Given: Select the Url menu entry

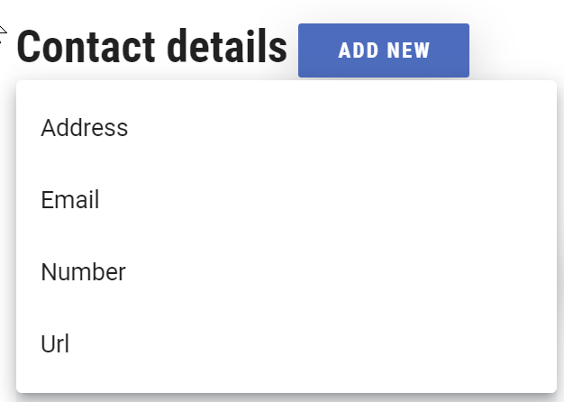Looking at the screenshot, I should tap(55, 344).
